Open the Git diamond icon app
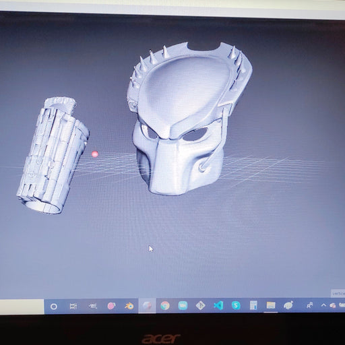This screenshot has height=345, width=345. [x=200, y=306]
